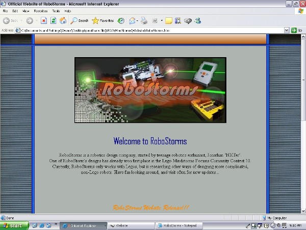Stop page loading with the red X icon

[44, 20]
